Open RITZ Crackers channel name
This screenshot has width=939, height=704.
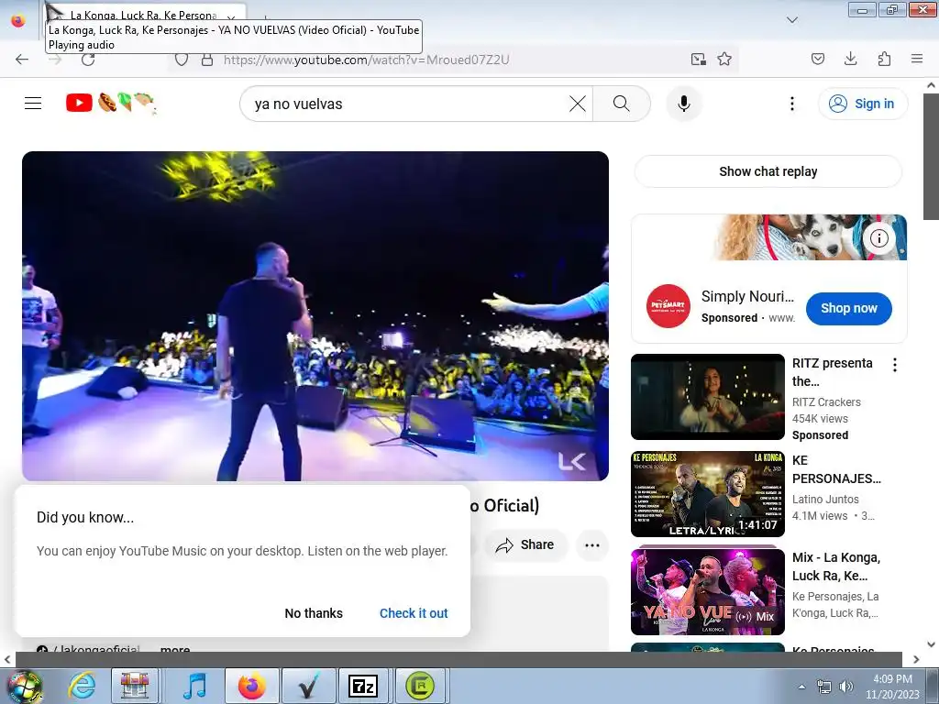826,402
